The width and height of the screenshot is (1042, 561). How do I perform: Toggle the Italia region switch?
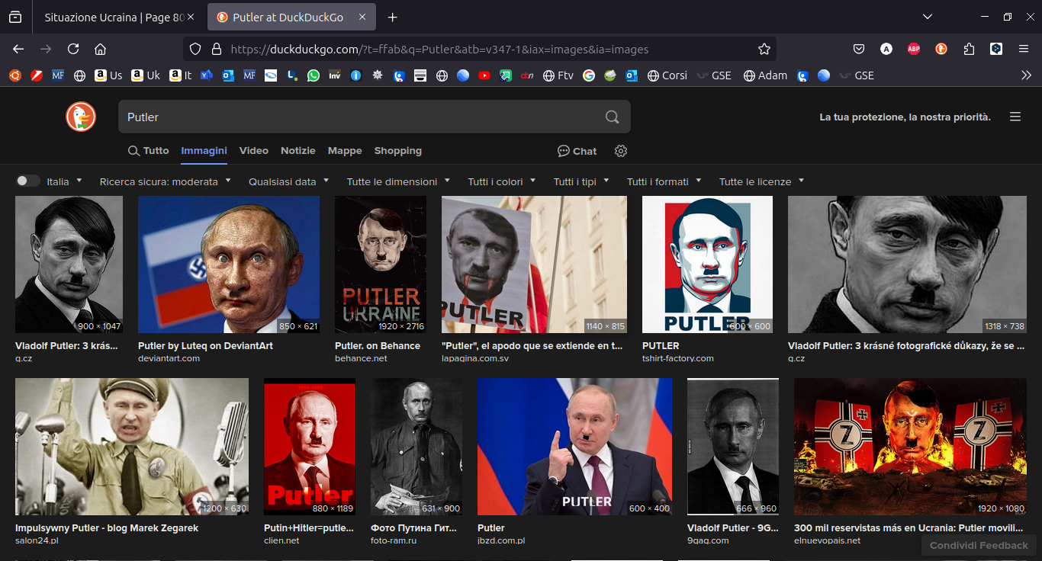tap(28, 181)
